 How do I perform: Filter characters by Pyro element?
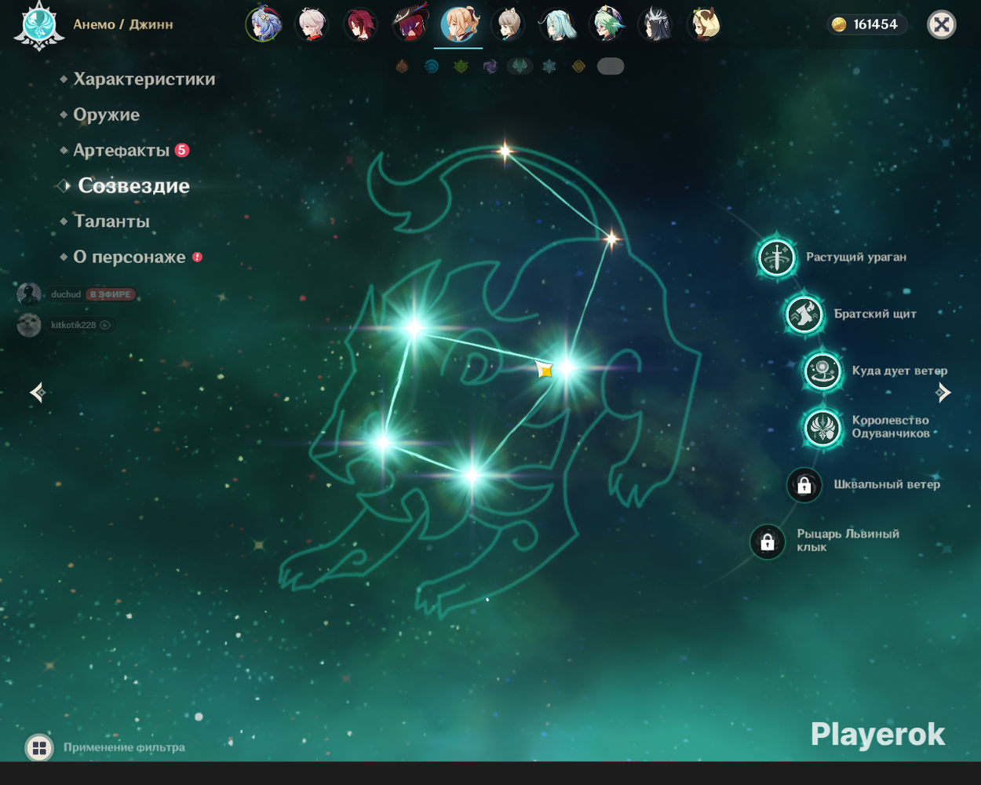(x=403, y=67)
